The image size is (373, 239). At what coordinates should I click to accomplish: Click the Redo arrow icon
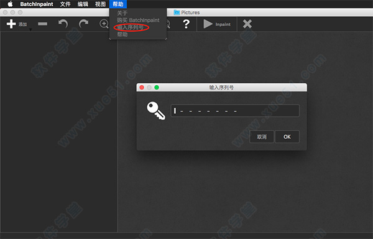(83, 24)
